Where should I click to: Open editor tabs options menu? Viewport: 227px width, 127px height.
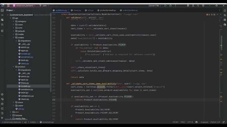click(219, 10)
